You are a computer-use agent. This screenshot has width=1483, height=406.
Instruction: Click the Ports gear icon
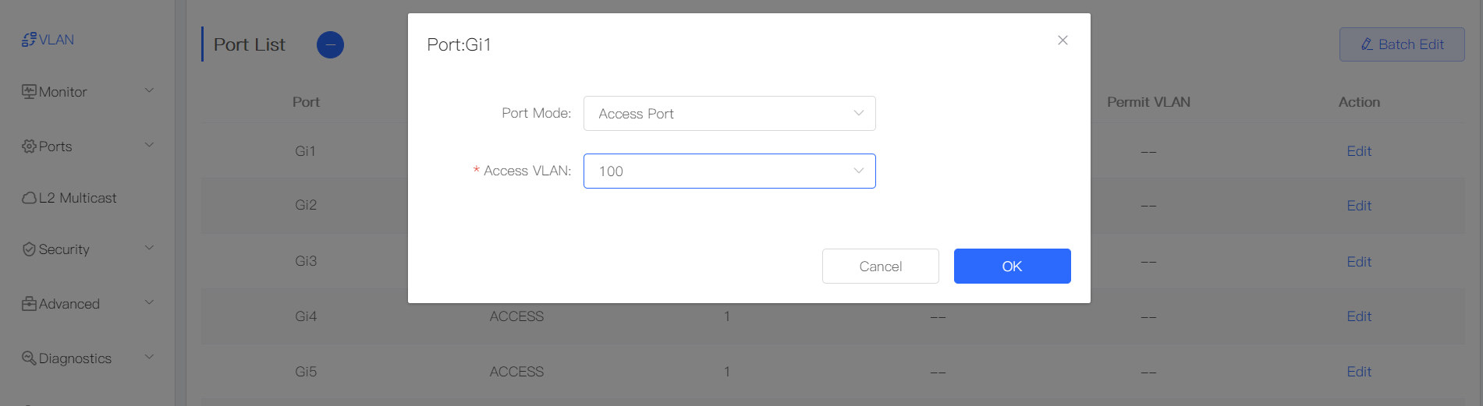tap(29, 147)
